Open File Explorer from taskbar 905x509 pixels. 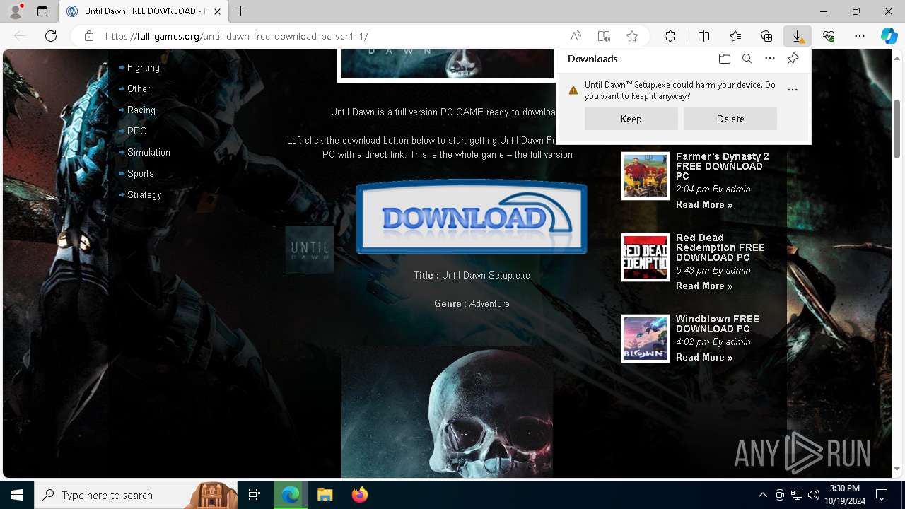(325, 495)
